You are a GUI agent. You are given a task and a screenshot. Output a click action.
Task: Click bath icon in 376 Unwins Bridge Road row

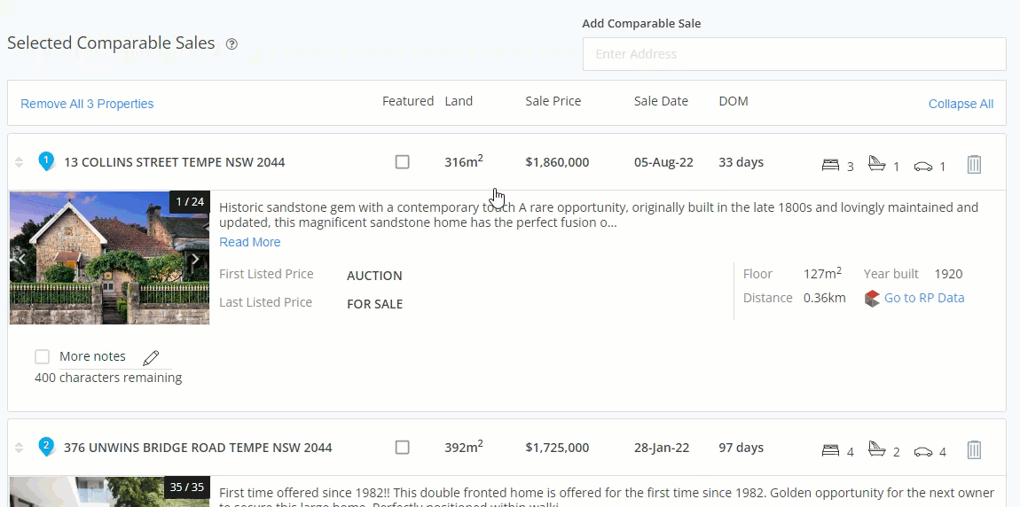point(877,448)
